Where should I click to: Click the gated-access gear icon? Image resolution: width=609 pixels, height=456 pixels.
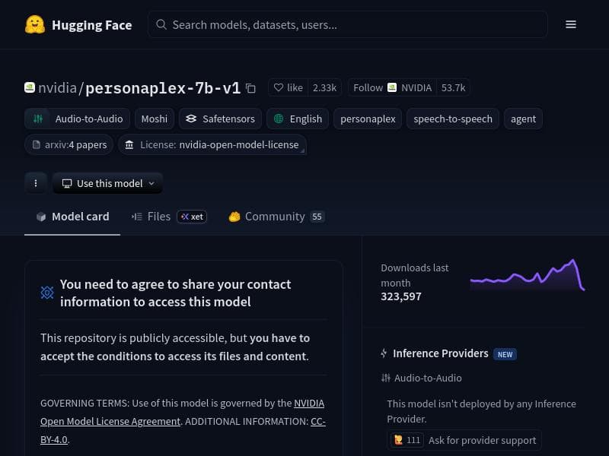(47, 293)
